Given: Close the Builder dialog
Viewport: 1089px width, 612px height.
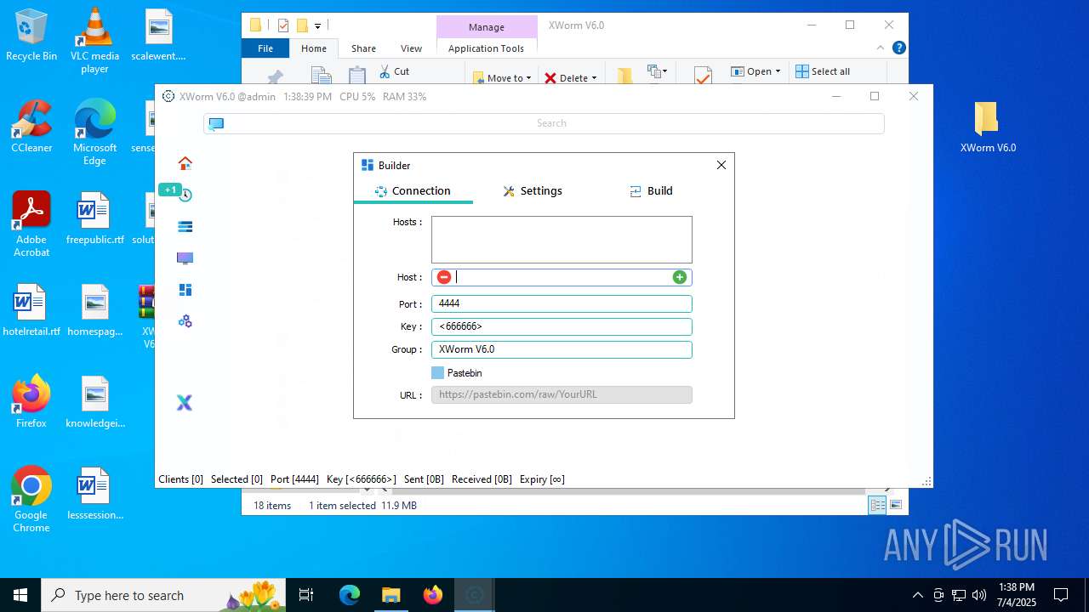Looking at the screenshot, I should coord(721,165).
